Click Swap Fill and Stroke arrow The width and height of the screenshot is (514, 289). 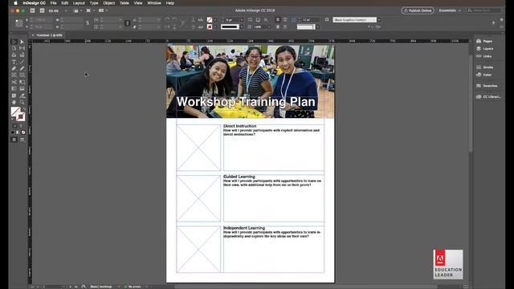[23, 109]
